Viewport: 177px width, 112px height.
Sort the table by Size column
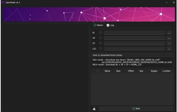pyautogui.click(x=141, y=71)
